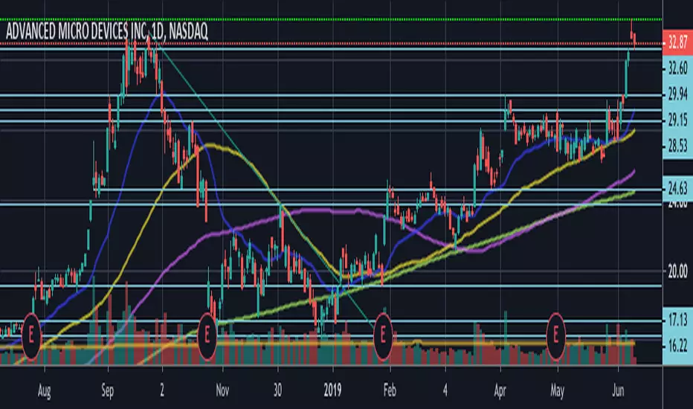Screen dimensions: 693x409
Task: Select the 29.94 price level label
Action: [x=677, y=94]
